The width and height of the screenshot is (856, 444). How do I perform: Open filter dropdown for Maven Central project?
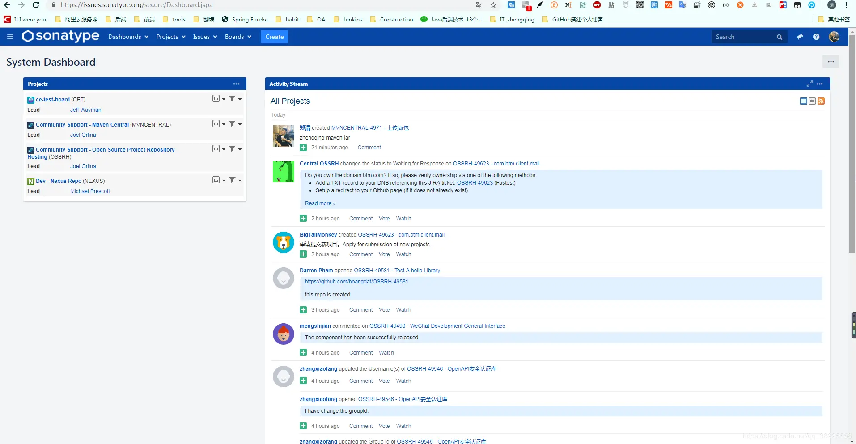click(235, 124)
